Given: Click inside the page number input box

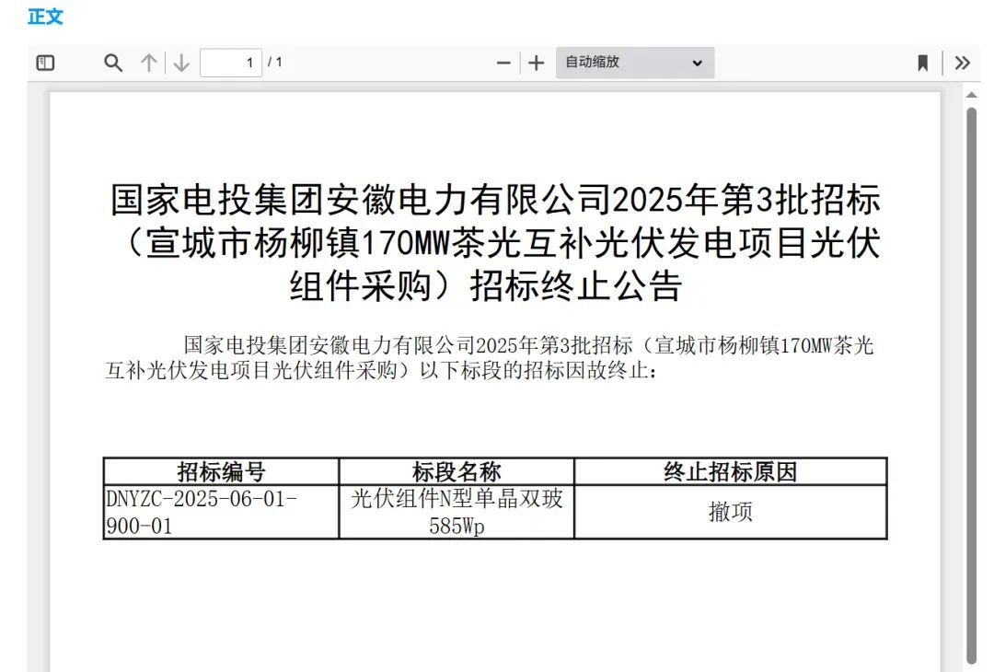Looking at the screenshot, I should (230, 63).
